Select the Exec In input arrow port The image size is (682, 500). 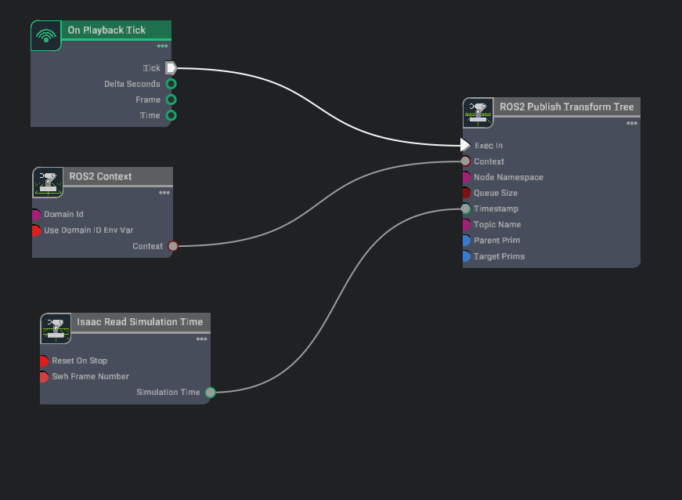point(465,145)
